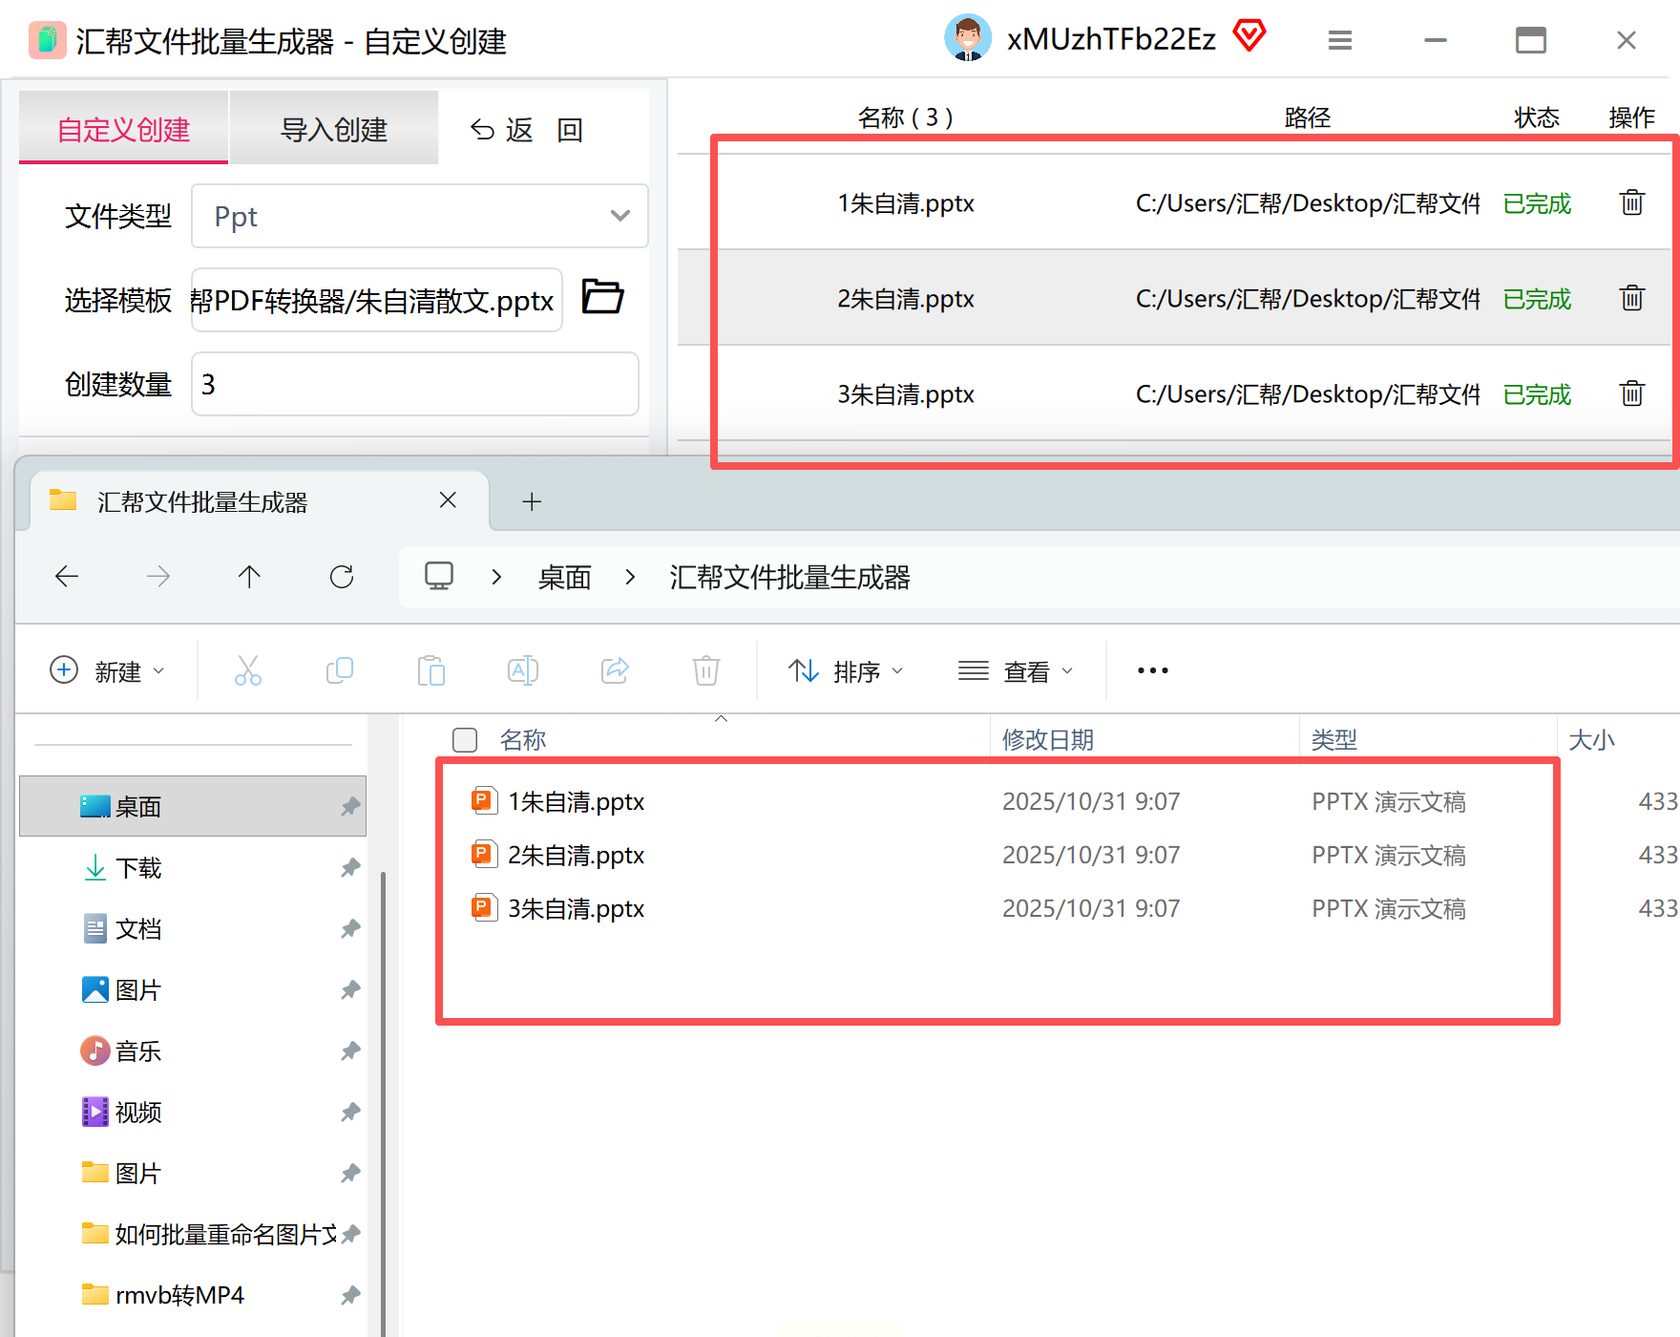Click 汇帮文件批量生成器 in the address breadcrumb

tap(789, 577)
